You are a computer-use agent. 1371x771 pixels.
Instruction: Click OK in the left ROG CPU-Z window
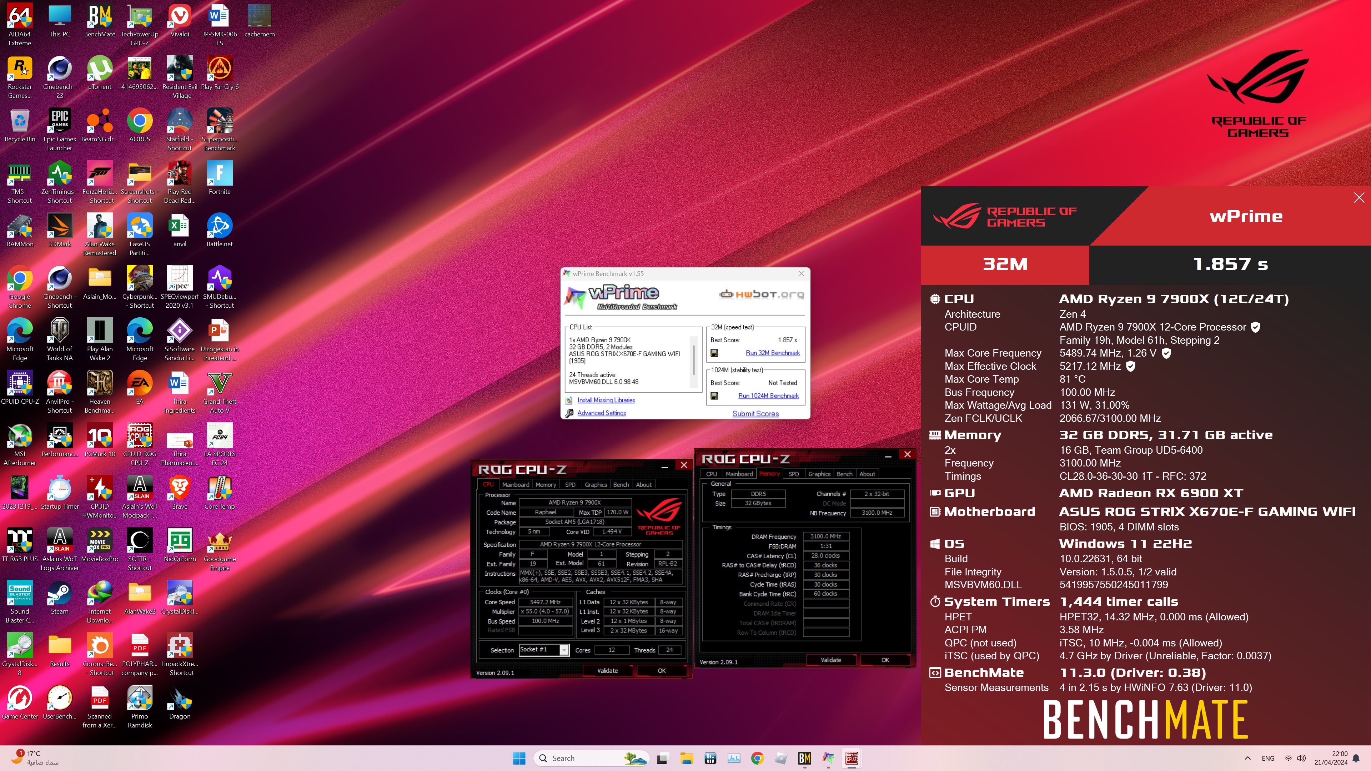tap(661, 671)
